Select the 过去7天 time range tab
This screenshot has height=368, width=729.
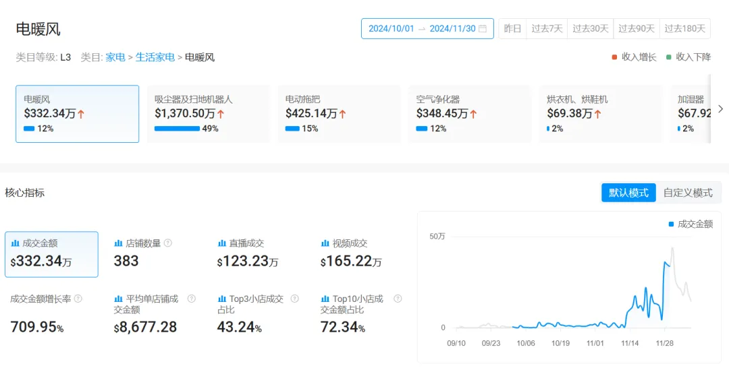click(x=547, y=29)
